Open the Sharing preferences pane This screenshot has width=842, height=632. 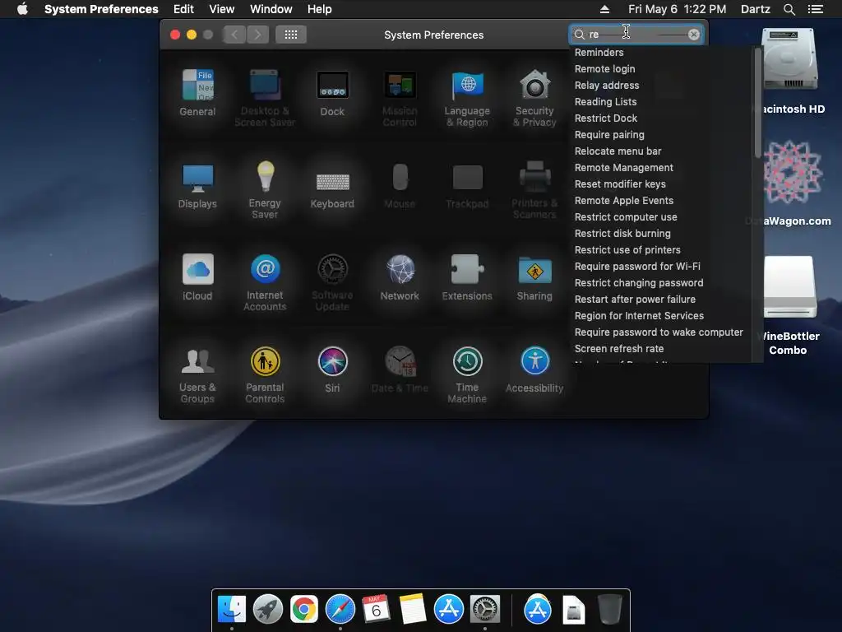tap(534, 277)
